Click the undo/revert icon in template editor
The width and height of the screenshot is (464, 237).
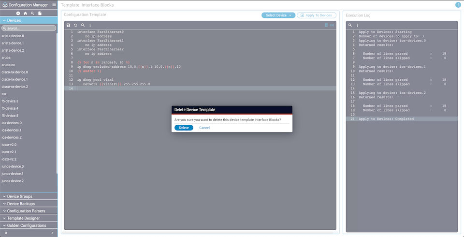point(76,25)
